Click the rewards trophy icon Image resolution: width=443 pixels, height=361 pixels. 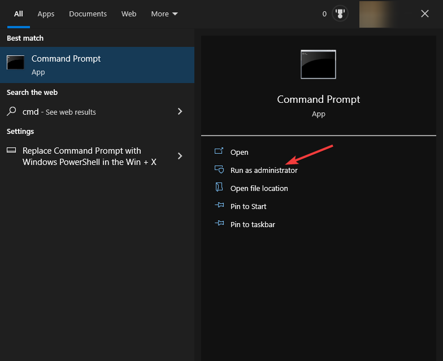(340, 14)
